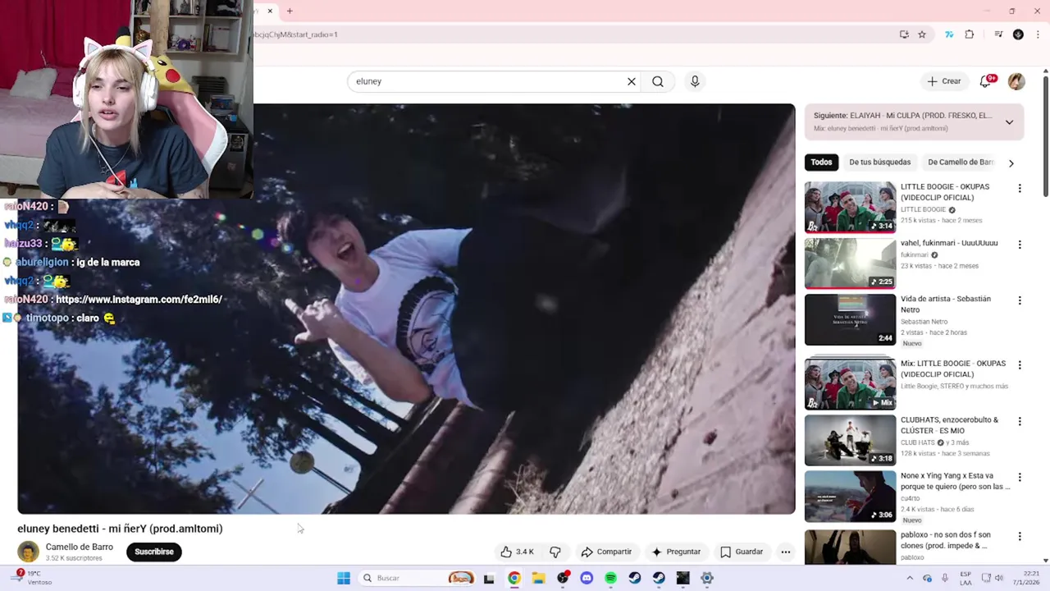Open options for CLUBHATS ES MIO video
1050x591 pixels.
(x=1020, y=422)
